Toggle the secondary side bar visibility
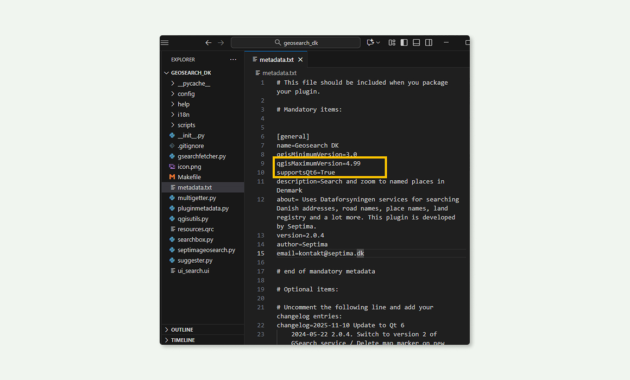 [x=429, y=42]
